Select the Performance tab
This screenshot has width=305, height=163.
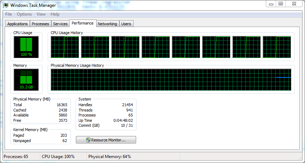82,23
